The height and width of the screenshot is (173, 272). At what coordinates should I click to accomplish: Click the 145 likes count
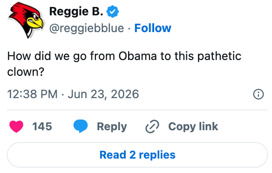pyautogui.click(x=42, y=126)
